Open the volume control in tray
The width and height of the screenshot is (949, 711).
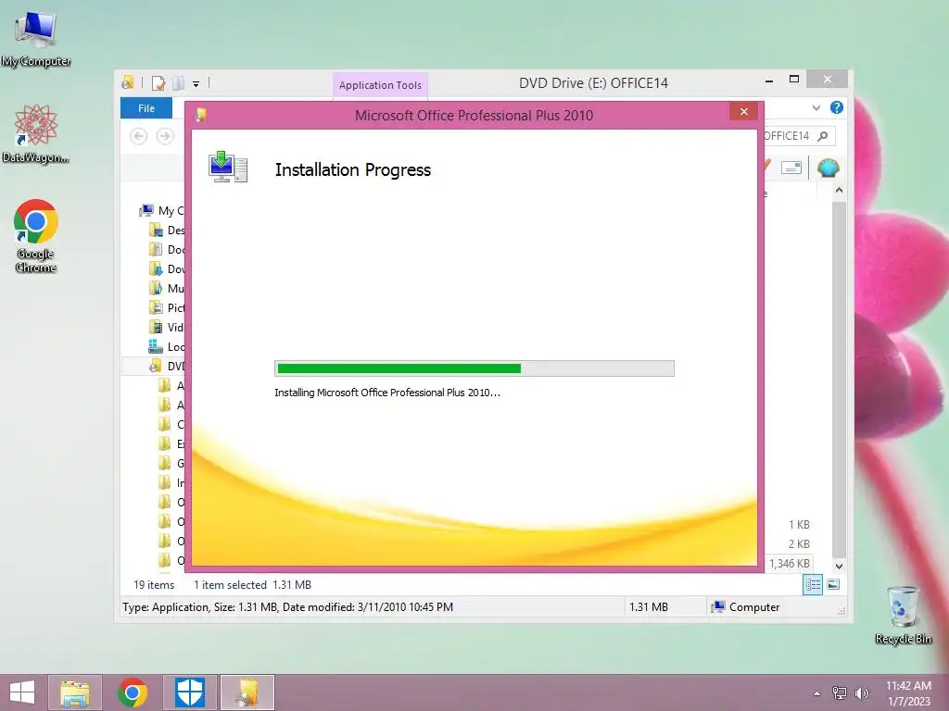point(861,693)
